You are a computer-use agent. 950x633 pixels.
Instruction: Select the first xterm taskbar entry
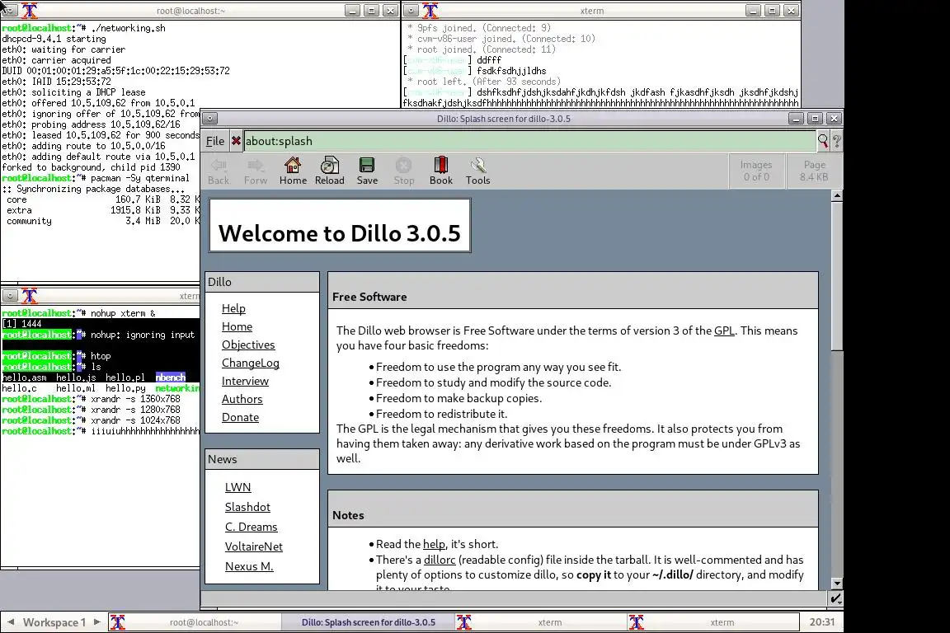541,622
